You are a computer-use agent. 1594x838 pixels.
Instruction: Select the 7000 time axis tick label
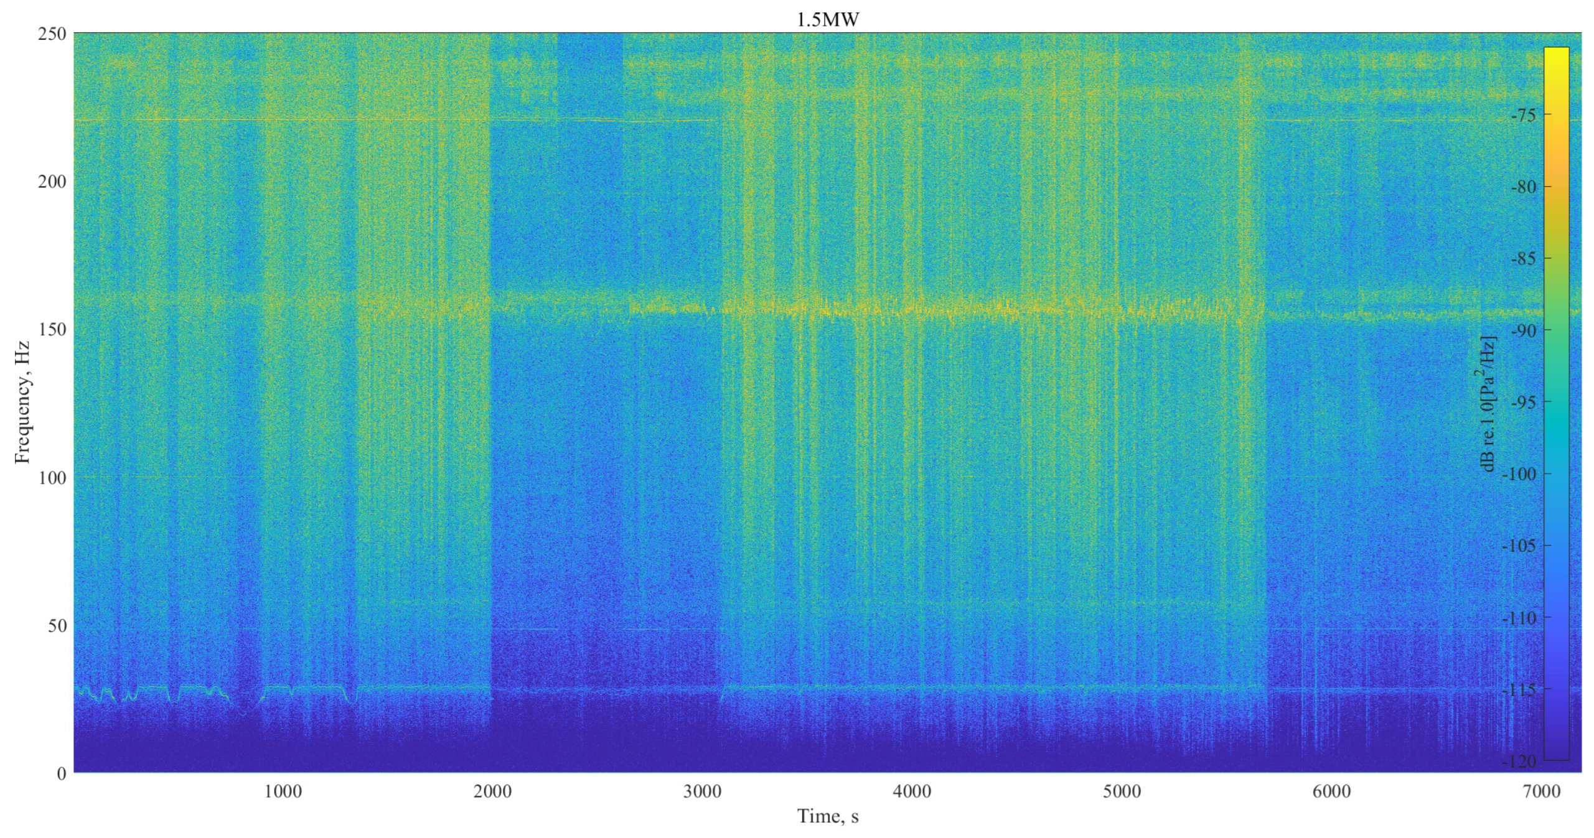(1541, 791)
